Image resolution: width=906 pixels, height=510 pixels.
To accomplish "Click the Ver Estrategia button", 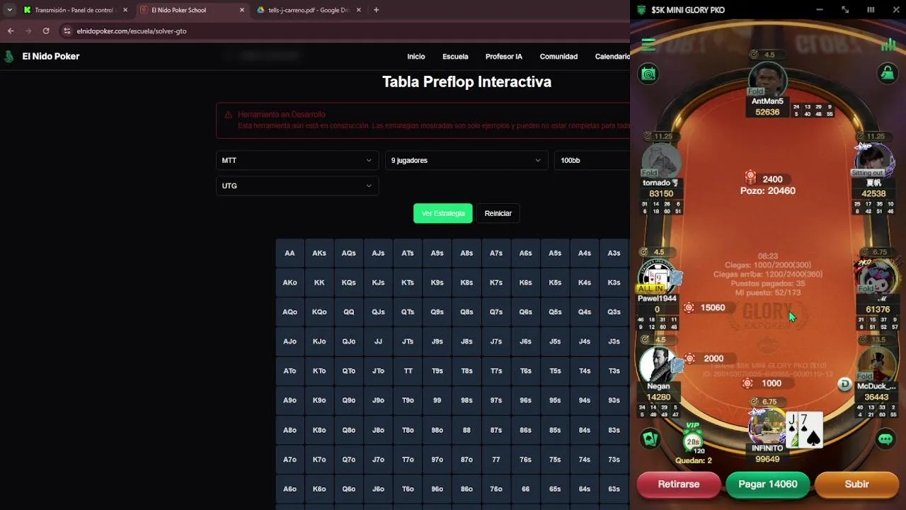I will 443,213.
